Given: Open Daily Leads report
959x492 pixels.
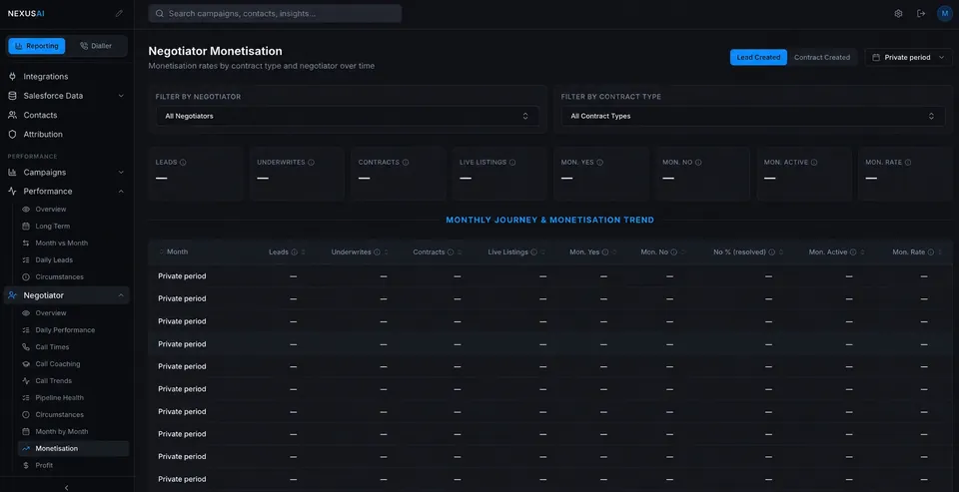Looking at the screenshot, I should click(54, 259).
